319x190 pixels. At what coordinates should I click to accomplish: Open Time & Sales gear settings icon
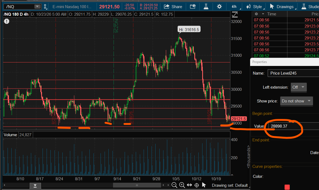click(256, 14)
